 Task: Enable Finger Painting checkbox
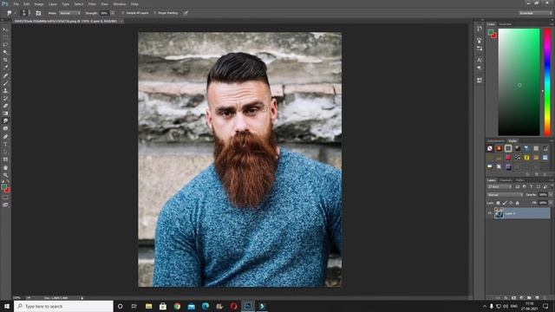coord(154,13)
